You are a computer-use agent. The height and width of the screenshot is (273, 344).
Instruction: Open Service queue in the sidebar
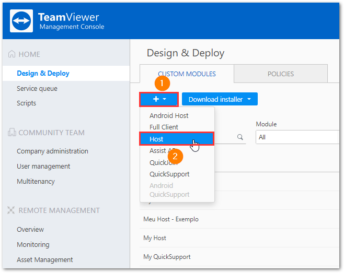37,88
